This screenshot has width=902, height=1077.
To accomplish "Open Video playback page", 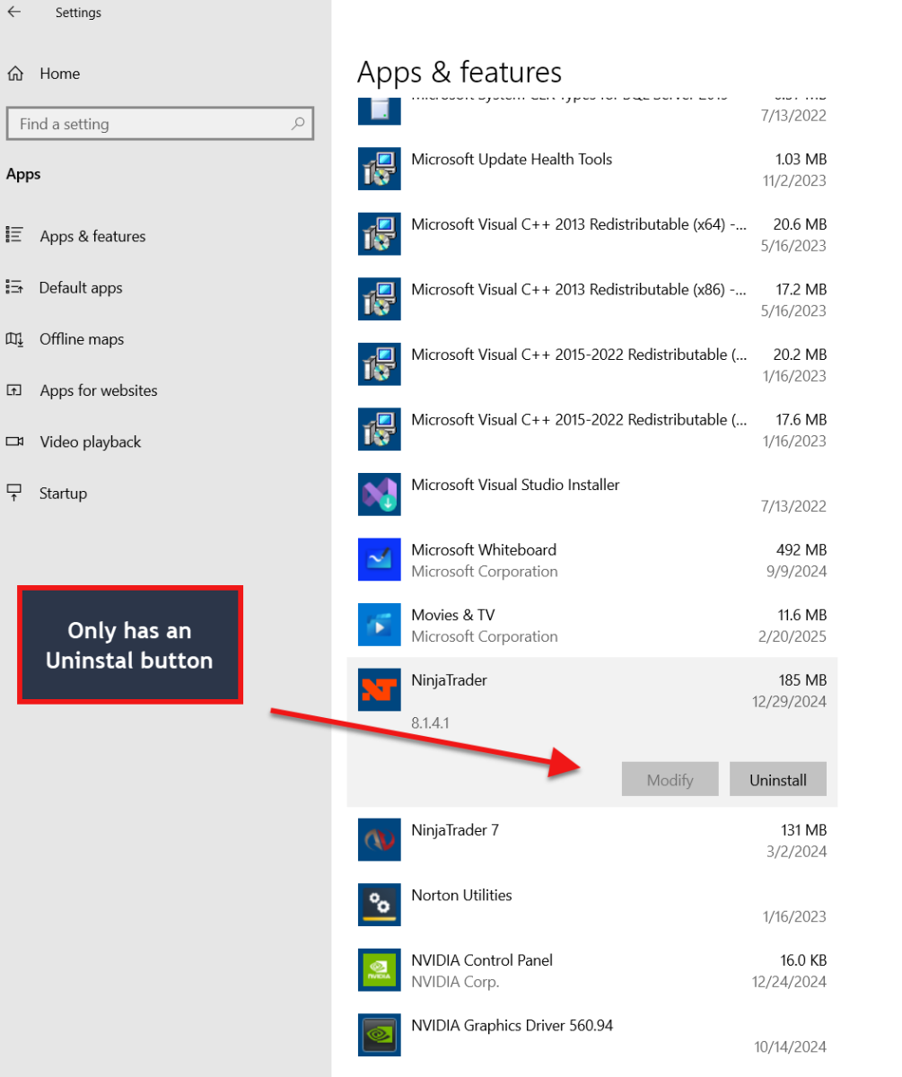I will coord(91,442).
